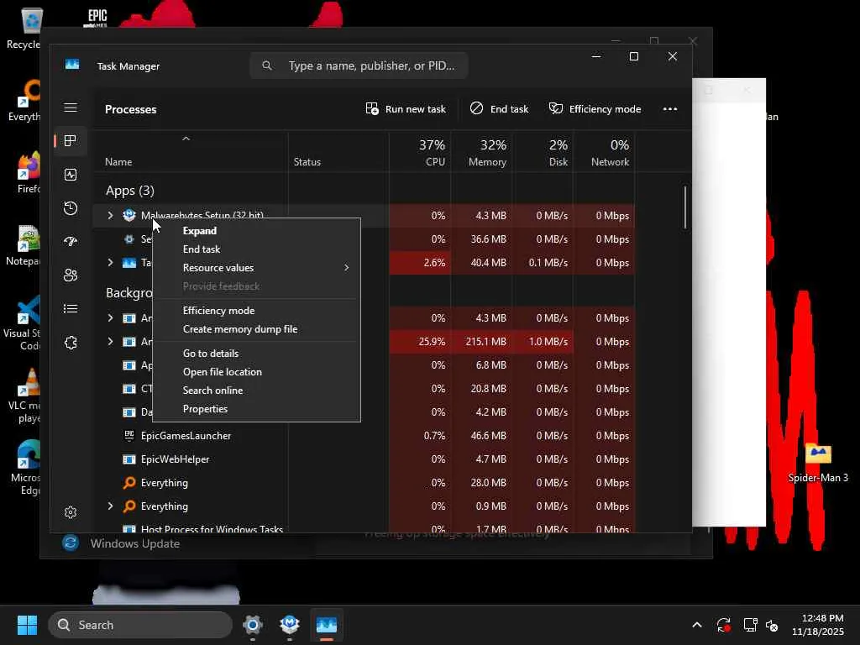
Task: Open Task Manager settings gear
Action: pos(71,512)
